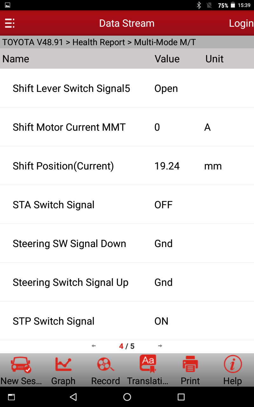This screenshot has height=407, width=254.
Task: Select the STP Switch Signal row
Action: 127,321
